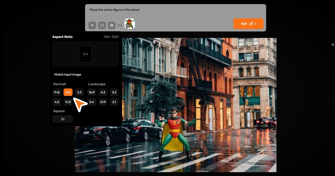Open the settings sliders icon
The image size is (335, 176).
[92, 25]
